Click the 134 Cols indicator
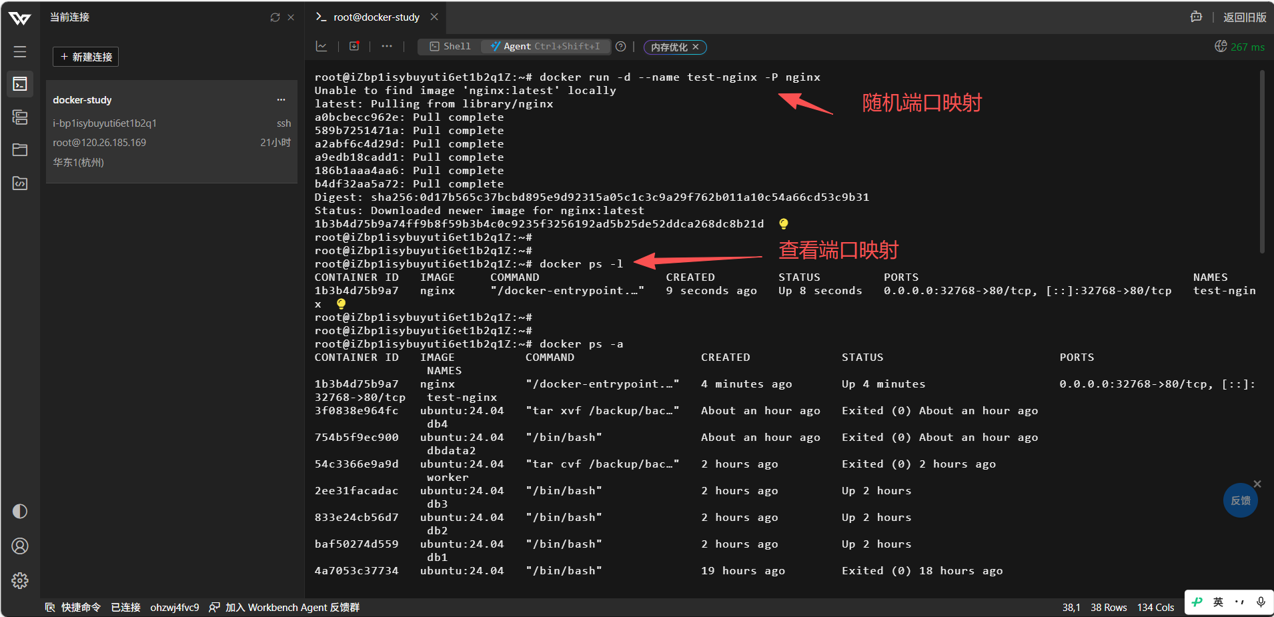 click(x=1155, y=607)
